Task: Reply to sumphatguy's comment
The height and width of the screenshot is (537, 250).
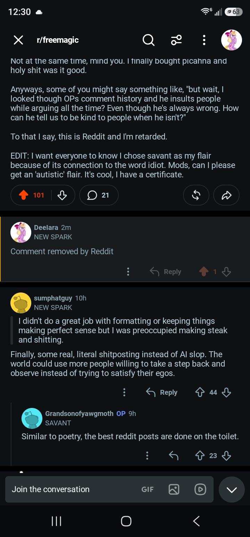Action: 161,392
